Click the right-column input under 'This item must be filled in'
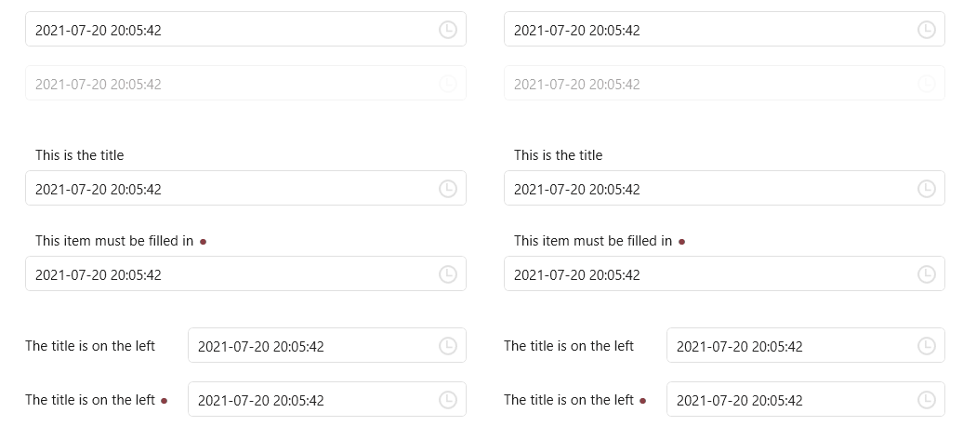This screenshot has width=963, height=426. point(724,273)
